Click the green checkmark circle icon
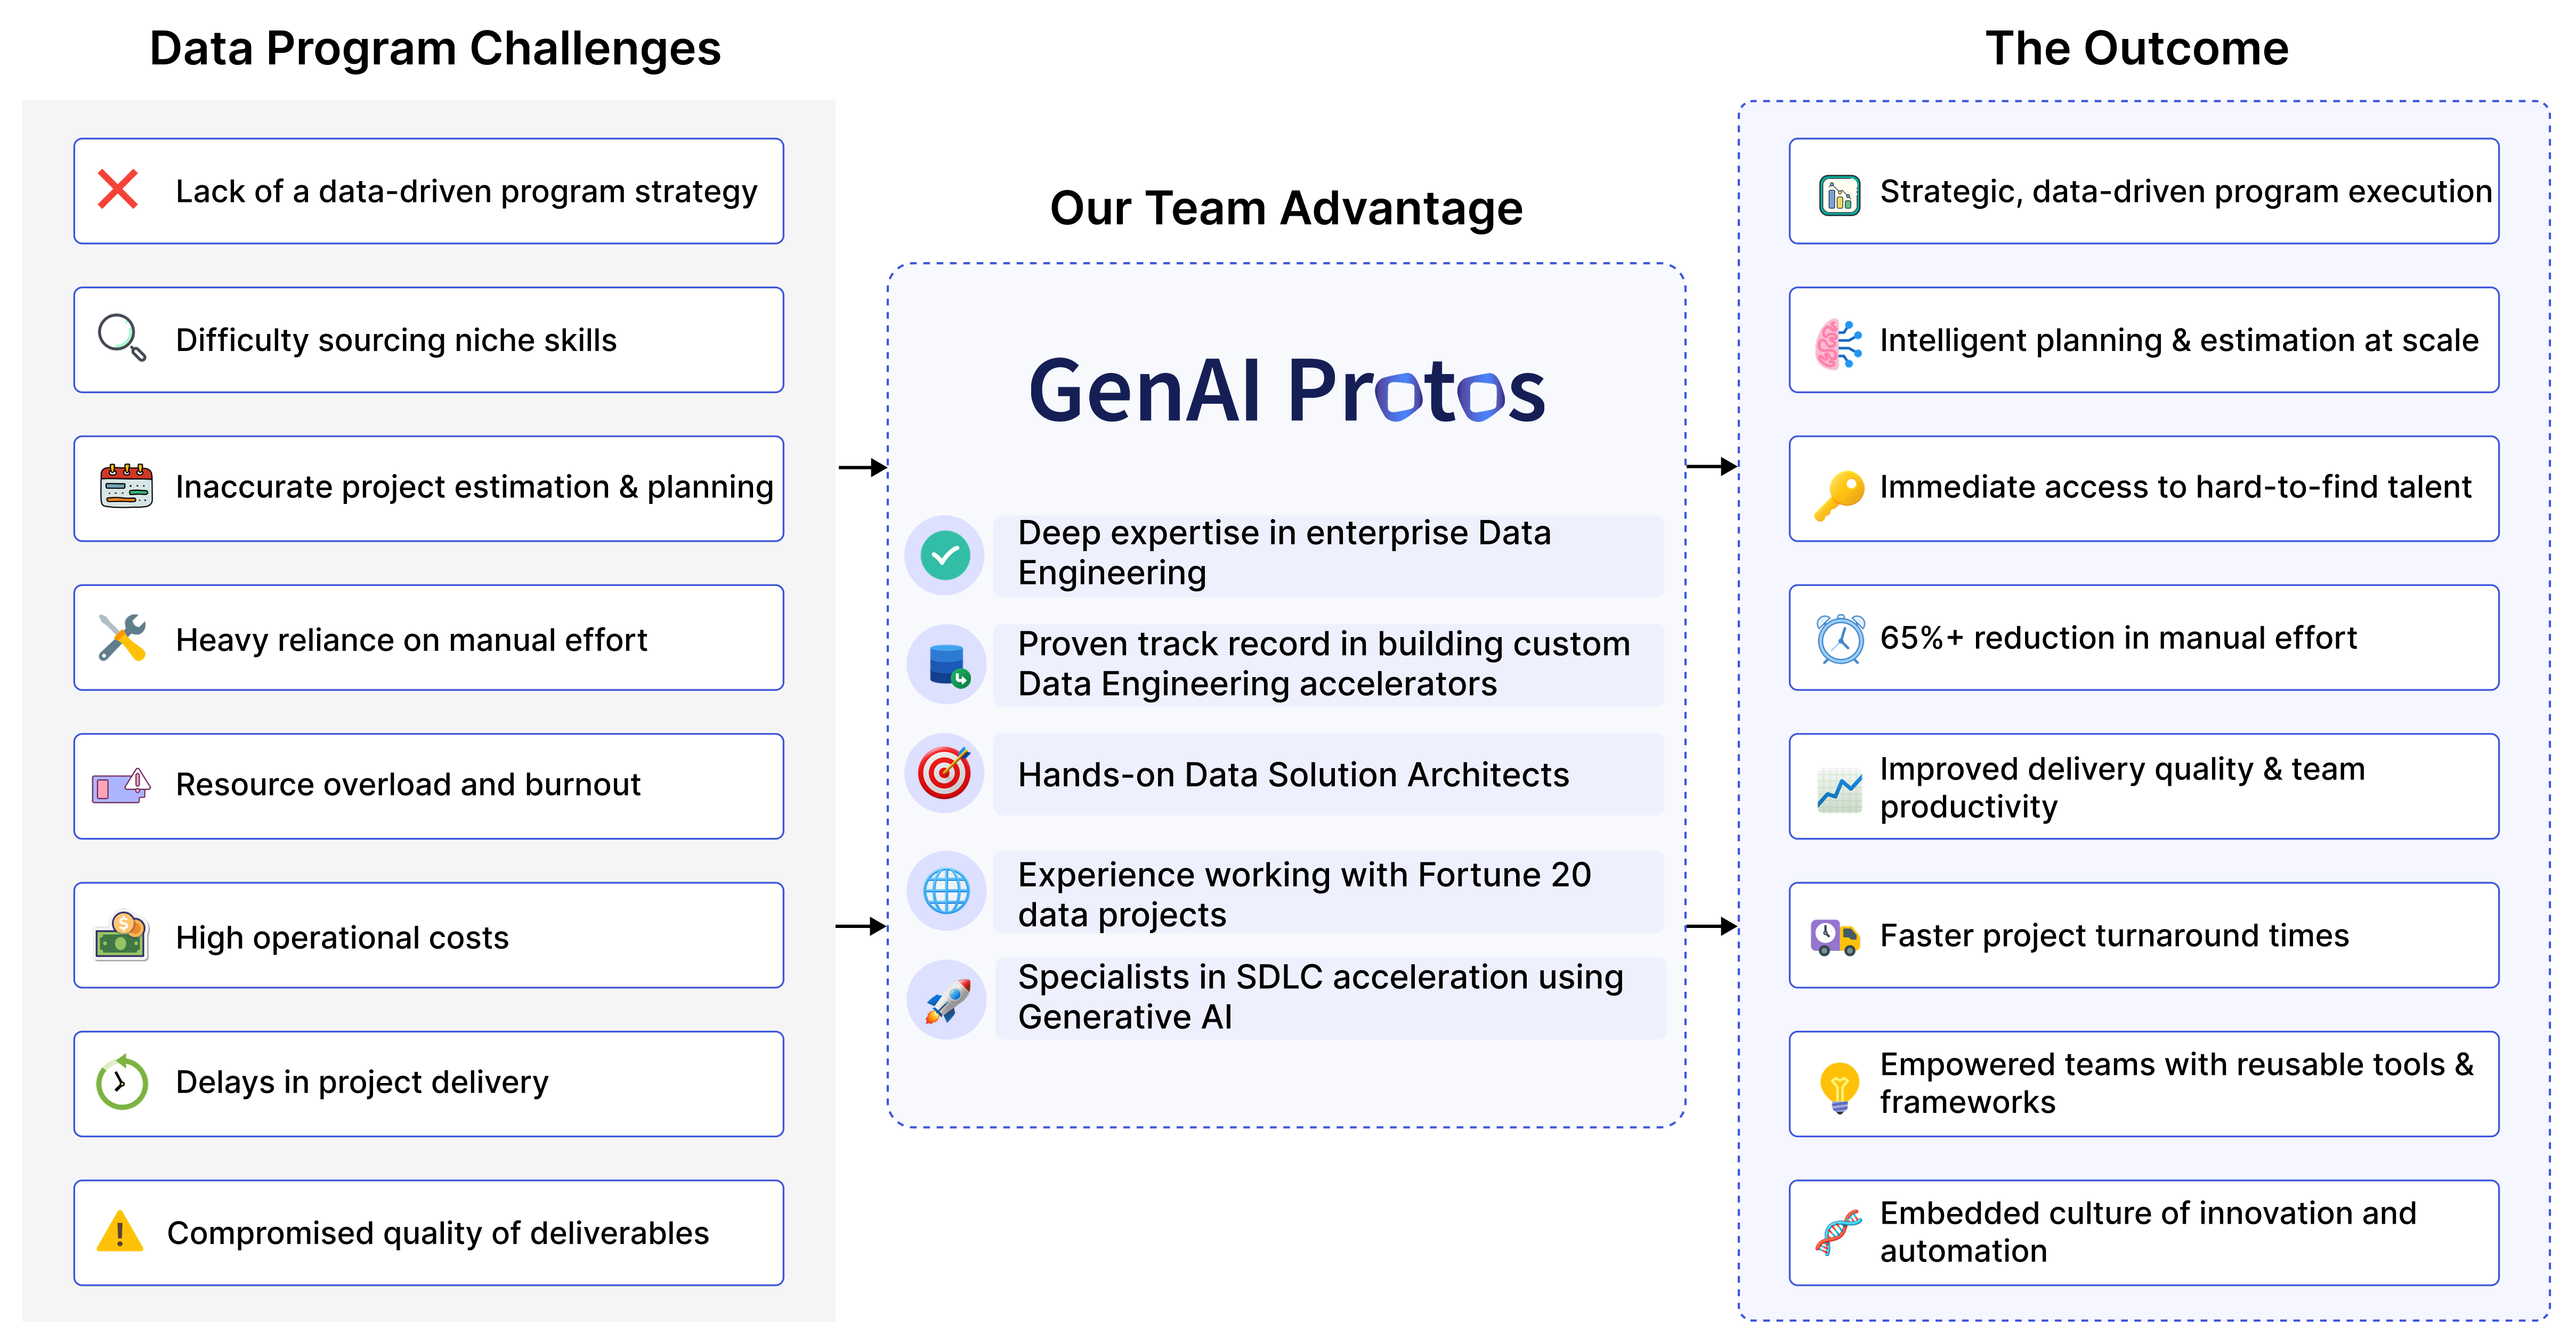 click(x=945, y=555)
